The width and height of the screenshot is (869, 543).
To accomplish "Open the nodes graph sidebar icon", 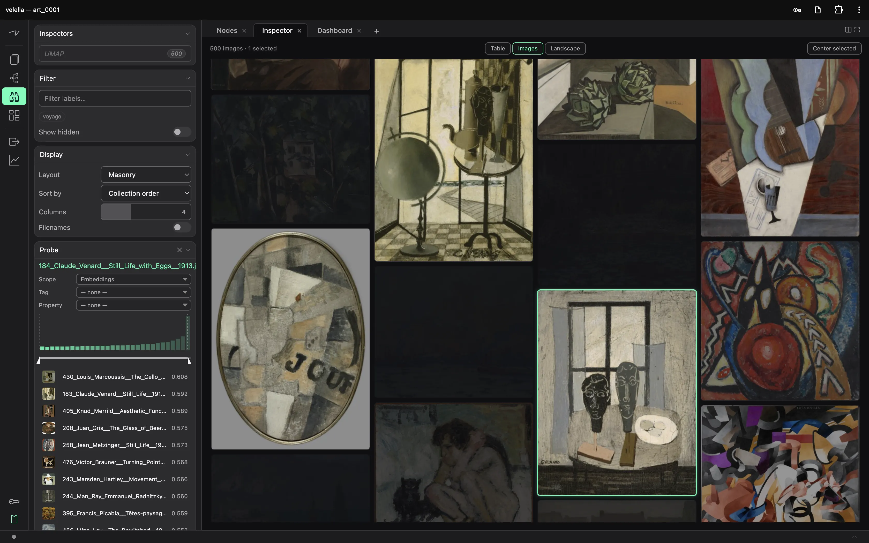I will [x=14, y=78].
